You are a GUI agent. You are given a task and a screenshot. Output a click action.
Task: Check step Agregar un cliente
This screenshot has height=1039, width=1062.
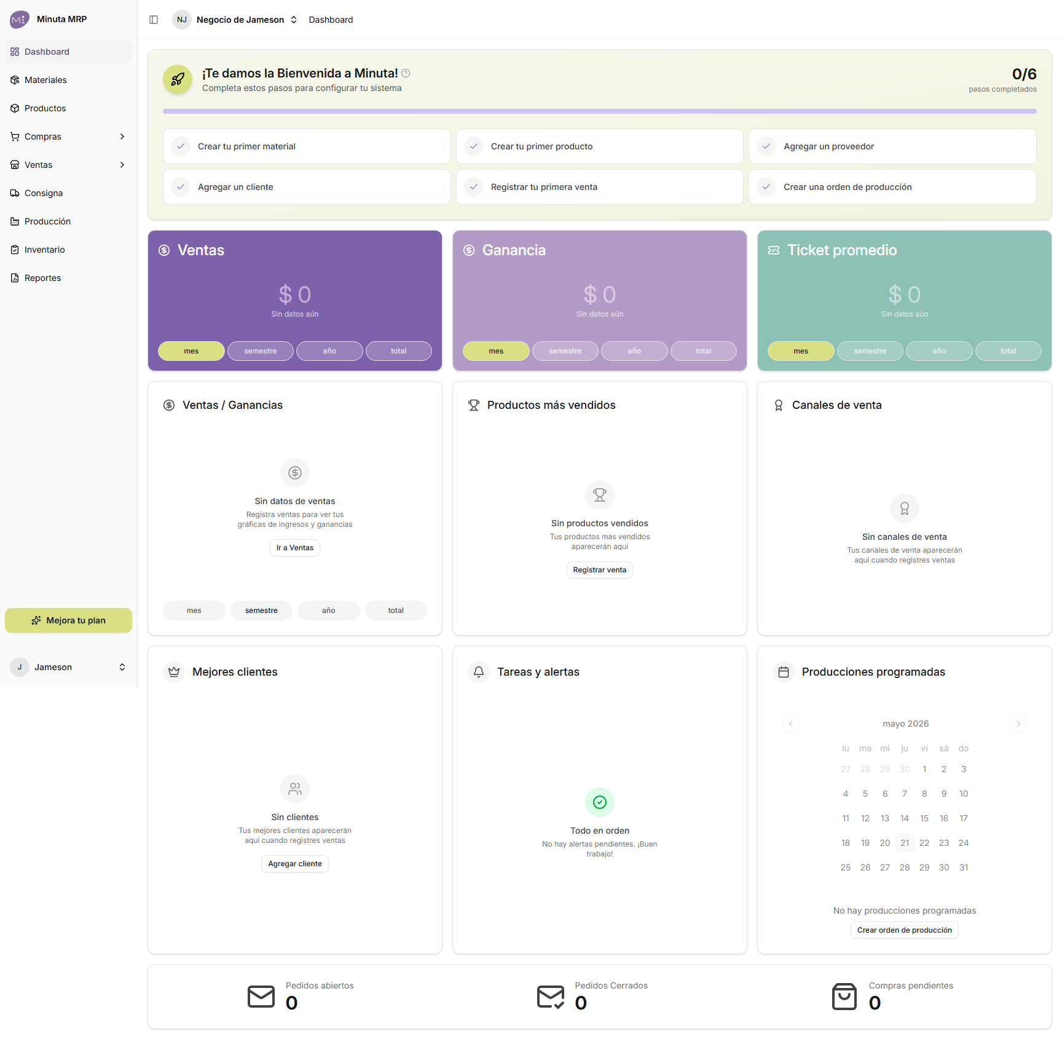[307, 187]
